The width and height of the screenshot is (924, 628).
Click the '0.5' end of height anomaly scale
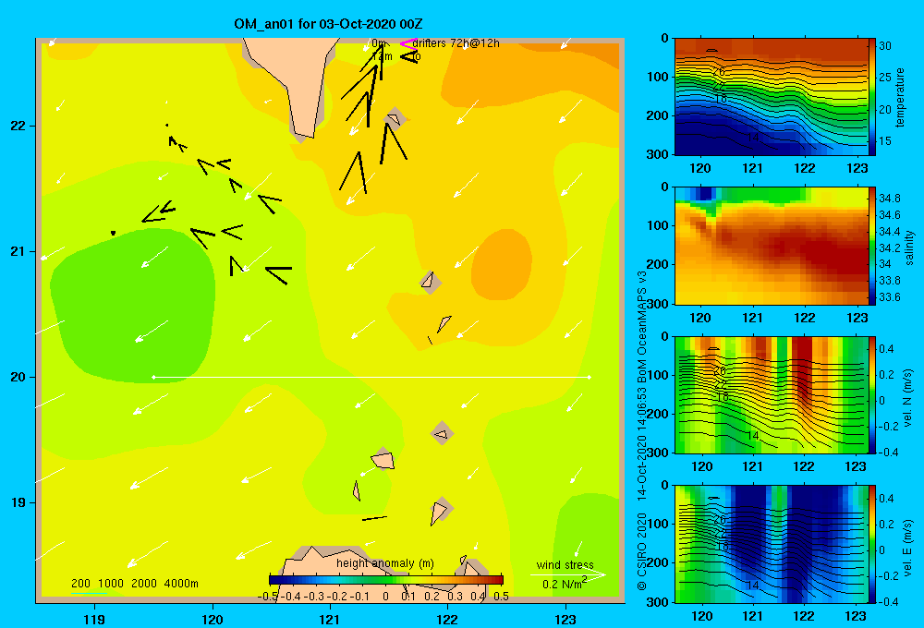click(502, 597)
